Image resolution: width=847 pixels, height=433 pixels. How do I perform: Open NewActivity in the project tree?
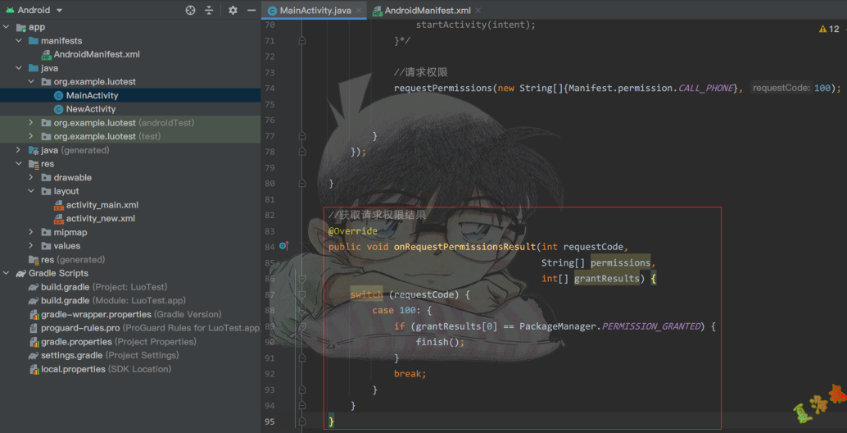(x=90, y=109)
